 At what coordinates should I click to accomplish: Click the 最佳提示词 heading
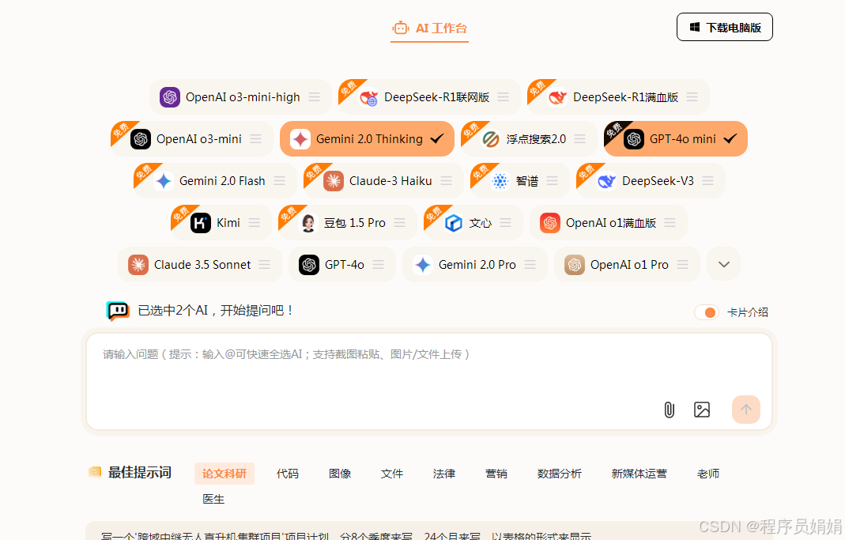140,473
